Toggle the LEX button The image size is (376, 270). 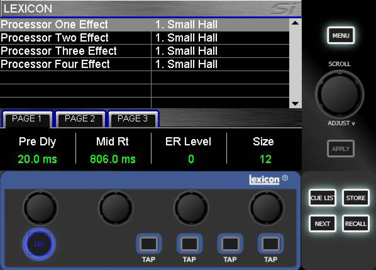coord(39,244)
